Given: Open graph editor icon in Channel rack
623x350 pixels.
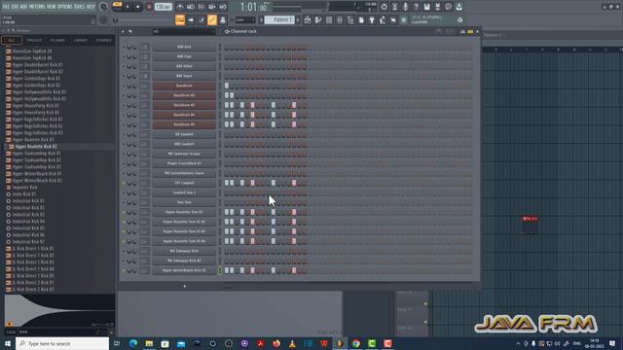Looking at the screenshot, I should pos(462,31).
